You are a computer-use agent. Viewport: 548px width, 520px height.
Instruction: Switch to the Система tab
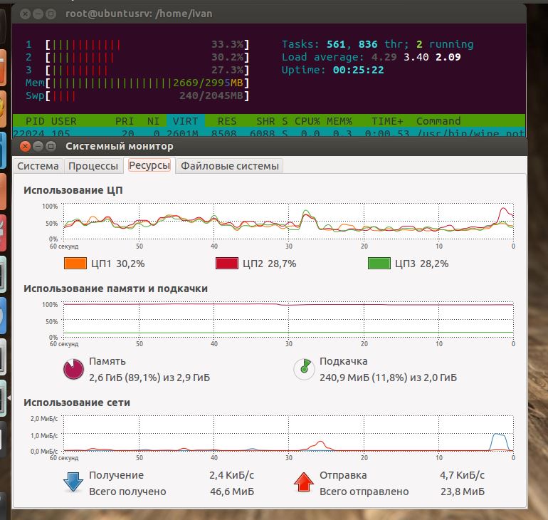tap(38, 166)
